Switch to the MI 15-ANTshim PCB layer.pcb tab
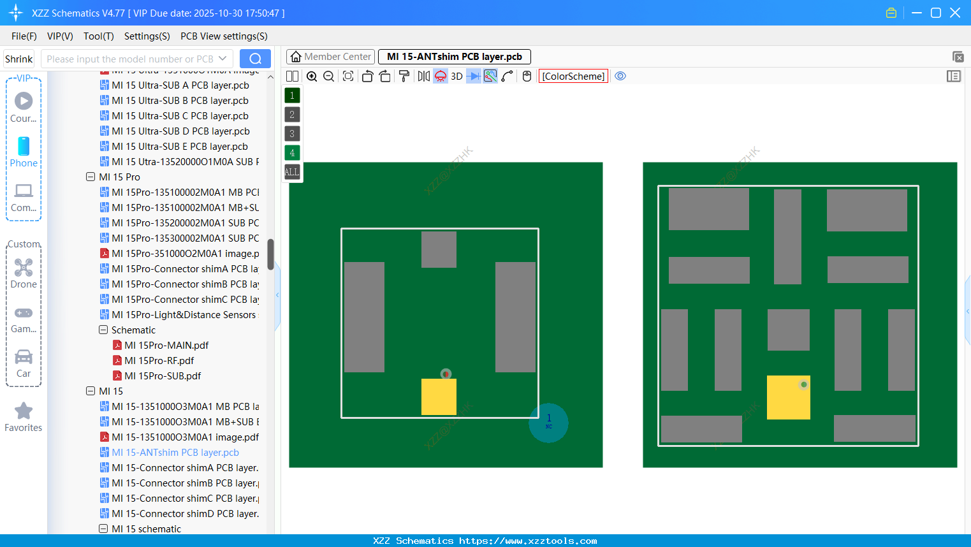The height and width of the screenshot is (547, 971). pyautogui.click(x=454, y=56)
